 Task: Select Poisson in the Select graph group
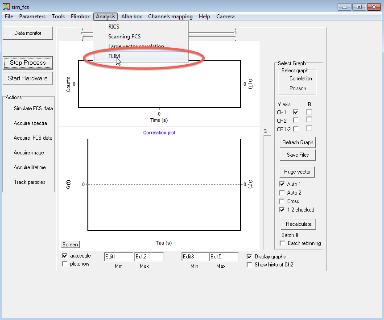pos(298,88)
